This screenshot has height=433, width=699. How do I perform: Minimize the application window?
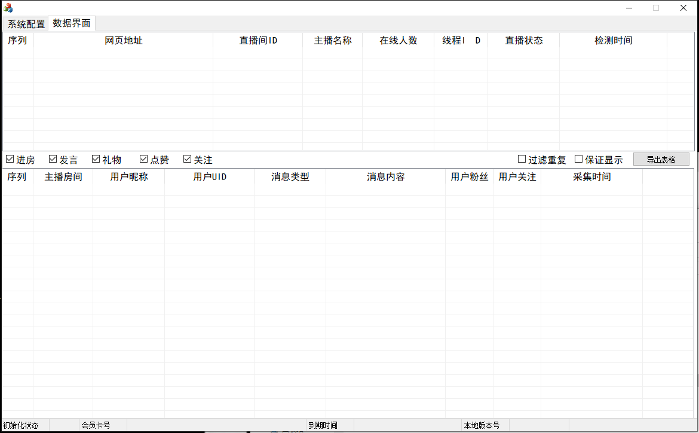(629, 8)
